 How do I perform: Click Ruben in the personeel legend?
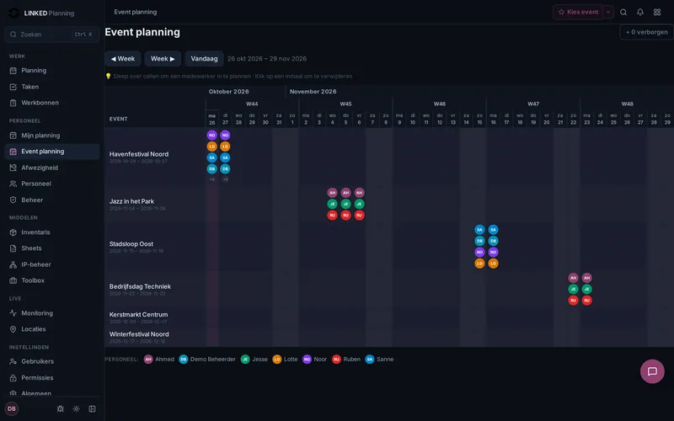346,360
